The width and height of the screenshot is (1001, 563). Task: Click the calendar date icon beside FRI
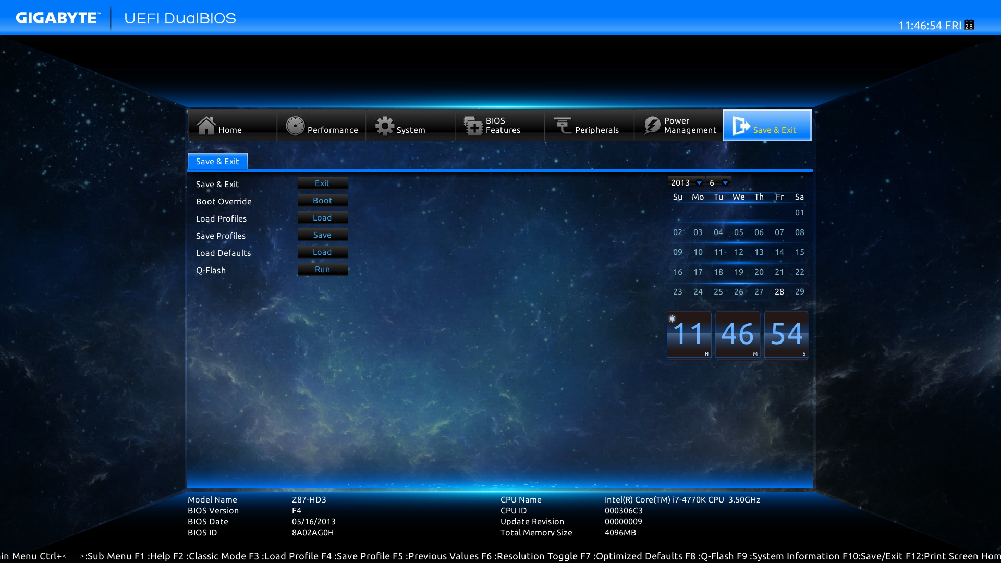click(x=969, y=25)
